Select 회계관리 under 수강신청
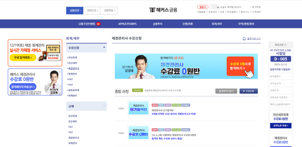Image resolution: width=302 pixels, height=147 pixels. pos(73,73)
